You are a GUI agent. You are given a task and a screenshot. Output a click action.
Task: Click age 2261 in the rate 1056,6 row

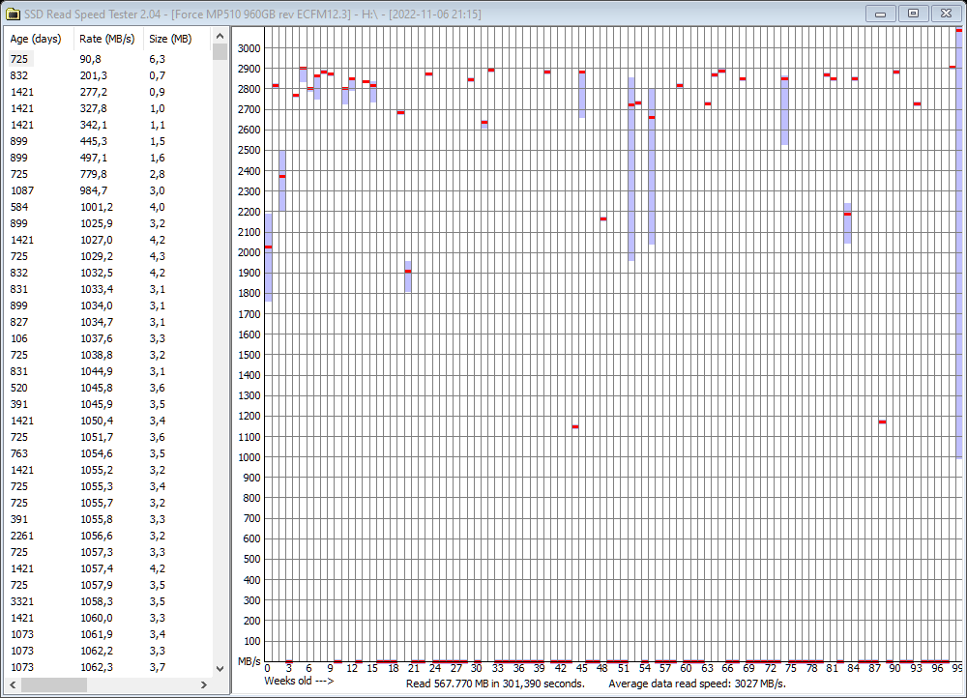coord(22,536)
